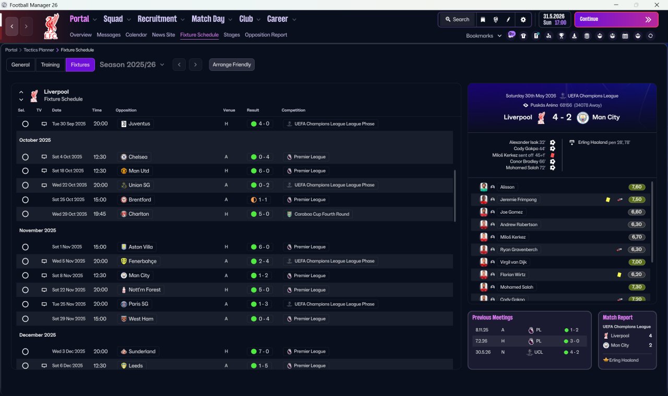Click the exclamation note bookmark icon
Screen dimensions: 668x396
pyautogui.click(x=536, y=36)
